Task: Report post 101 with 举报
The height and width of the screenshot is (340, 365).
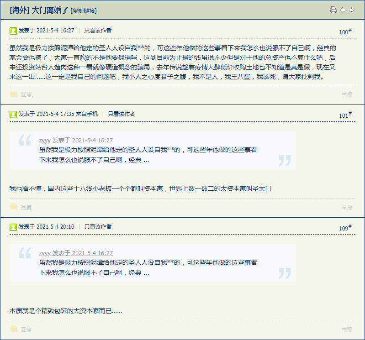Action: 347,208
